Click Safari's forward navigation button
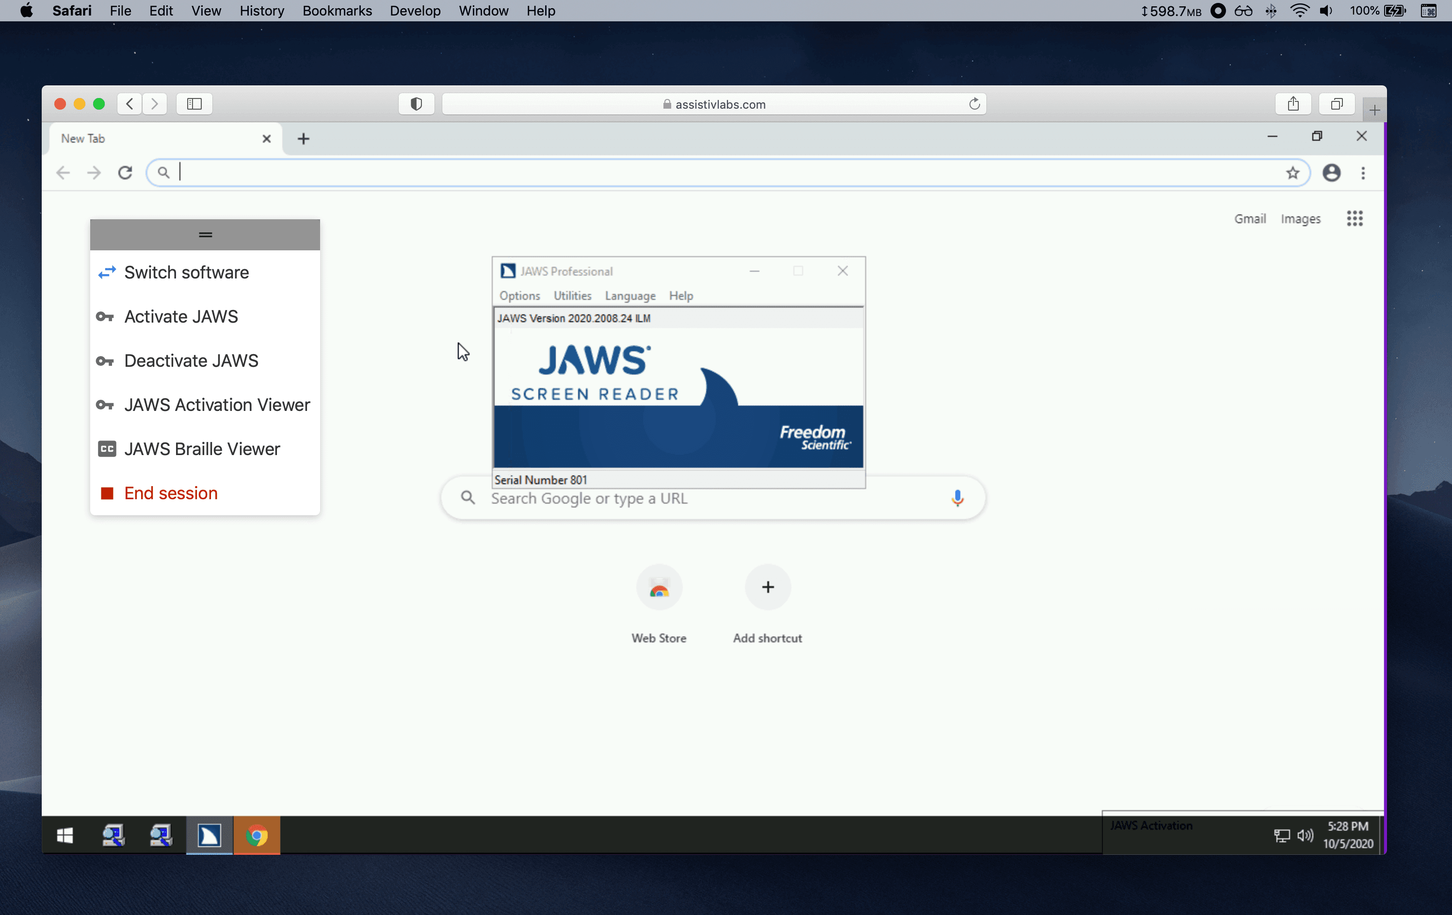 [154, 104]
